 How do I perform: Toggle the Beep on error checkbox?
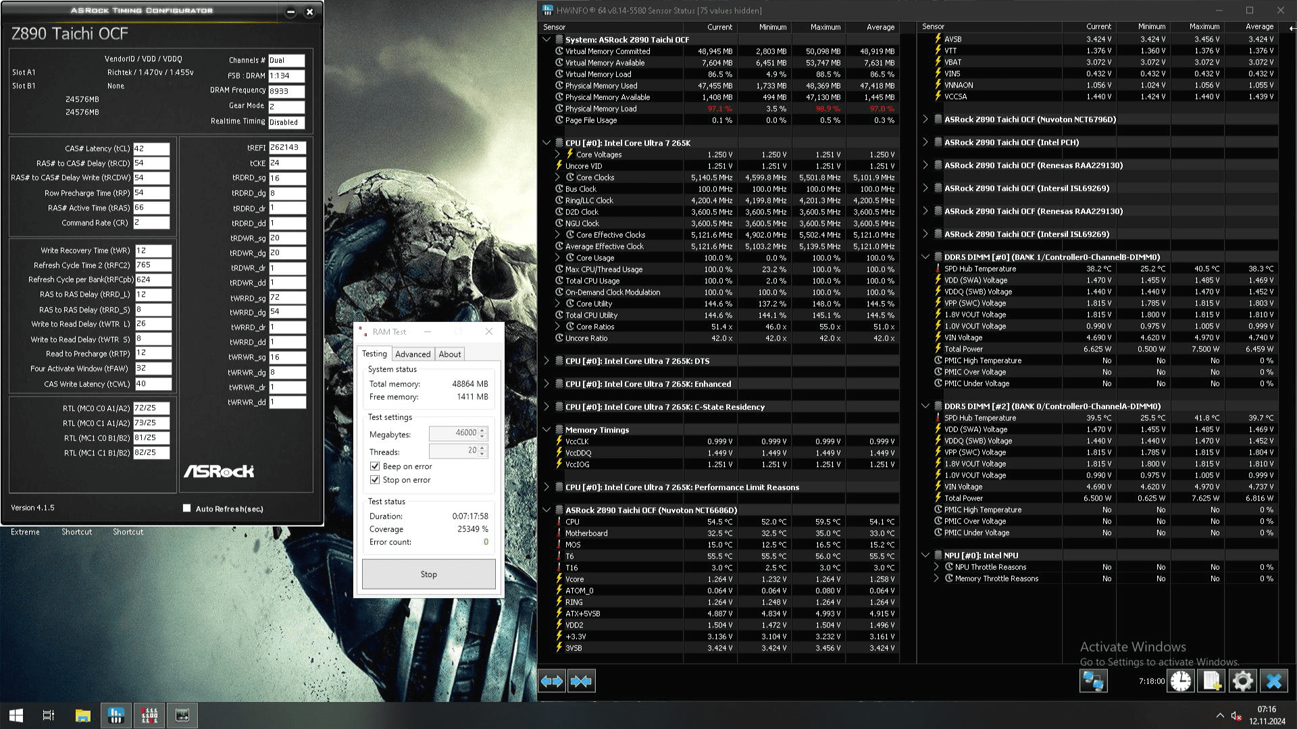pos(375,466)
